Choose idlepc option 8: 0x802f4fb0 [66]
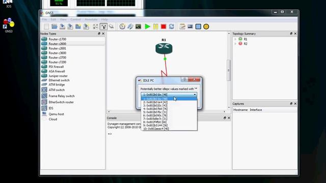326x183 pixels. tap(169, 122)
